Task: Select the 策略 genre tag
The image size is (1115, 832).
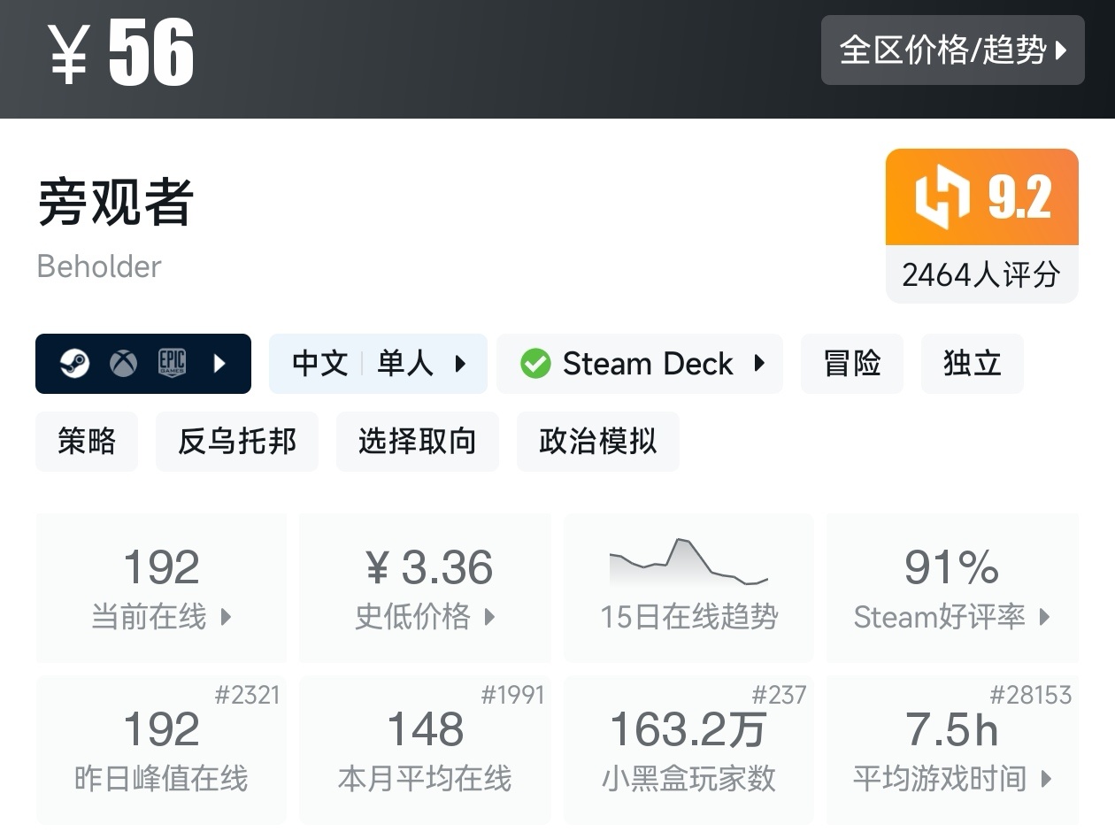Action: pyautogui.click(x=87, y=441)
